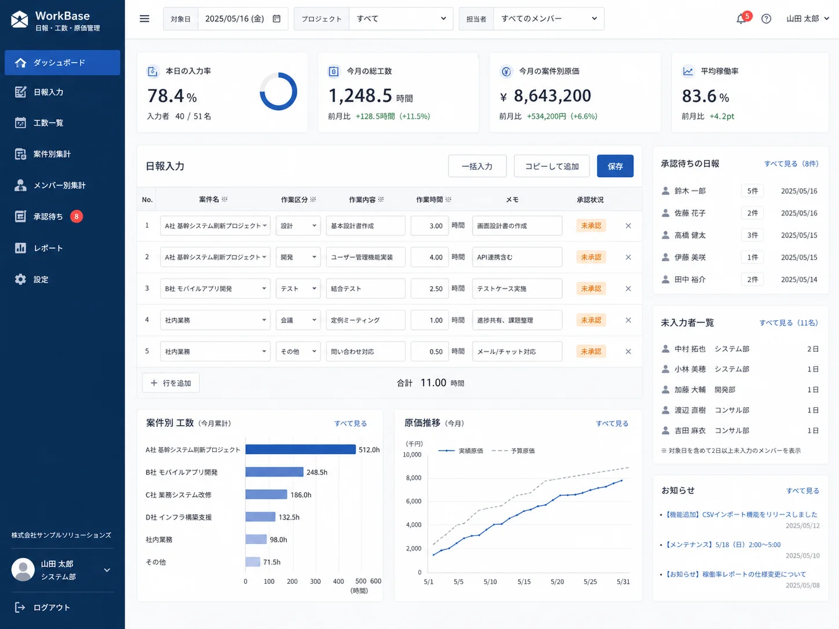The height and width of the screenshot is (629, 839).
Task: Open メンバー別集計 in sidebar
Action: click(63, 185)
